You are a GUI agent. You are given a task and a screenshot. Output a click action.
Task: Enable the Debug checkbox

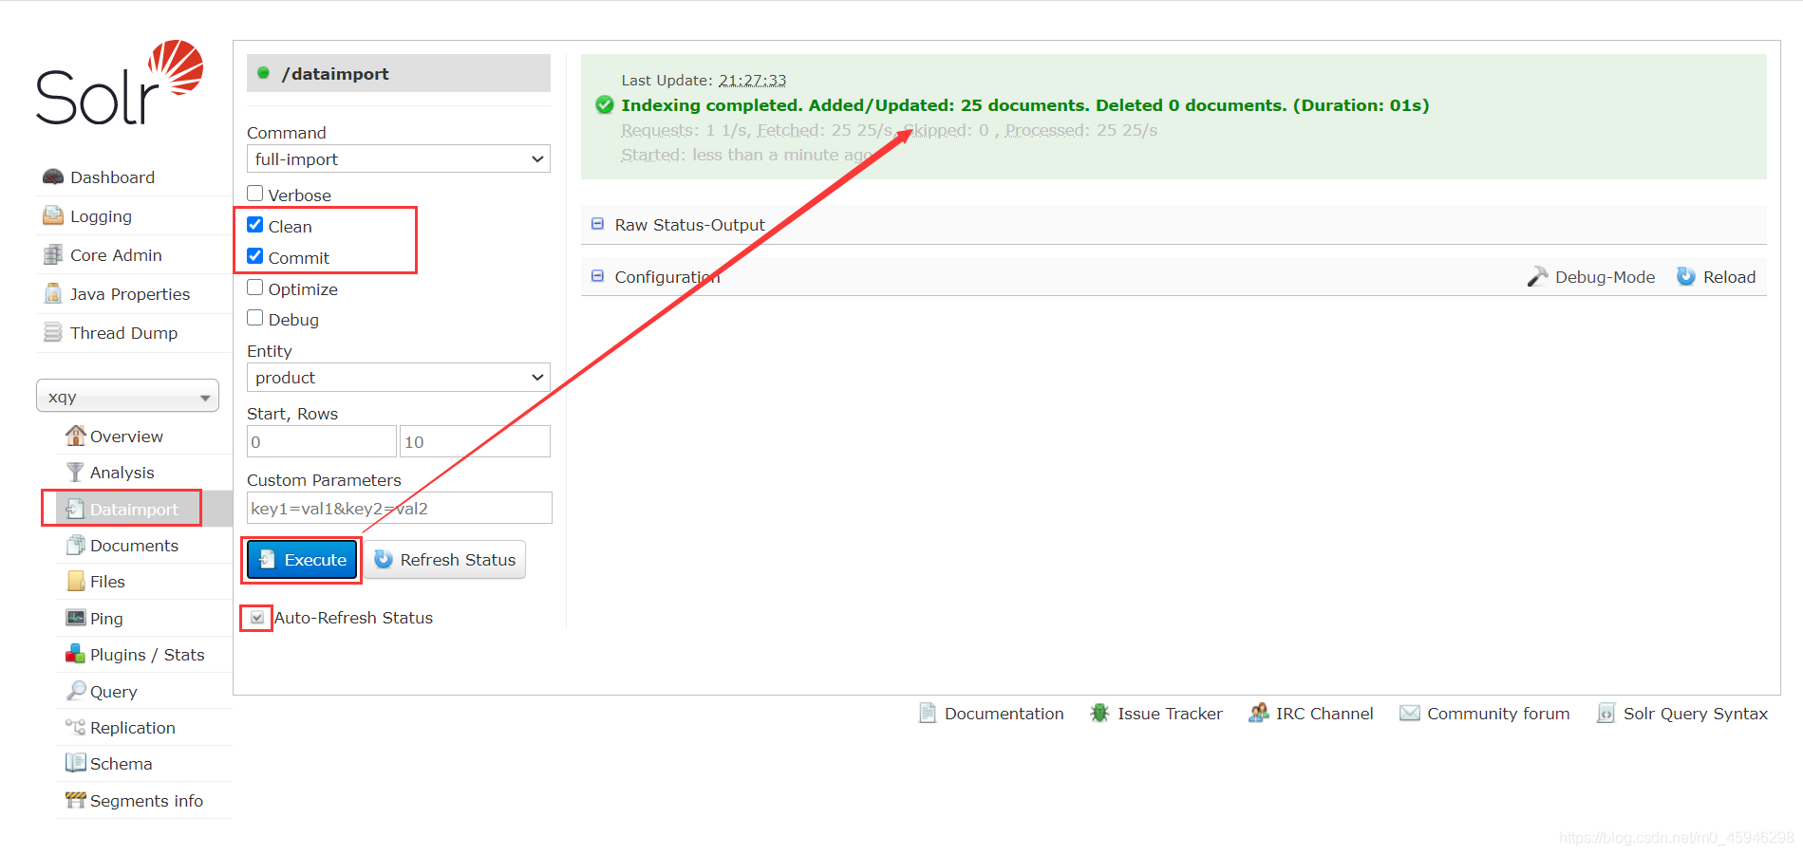pos(255,318)
